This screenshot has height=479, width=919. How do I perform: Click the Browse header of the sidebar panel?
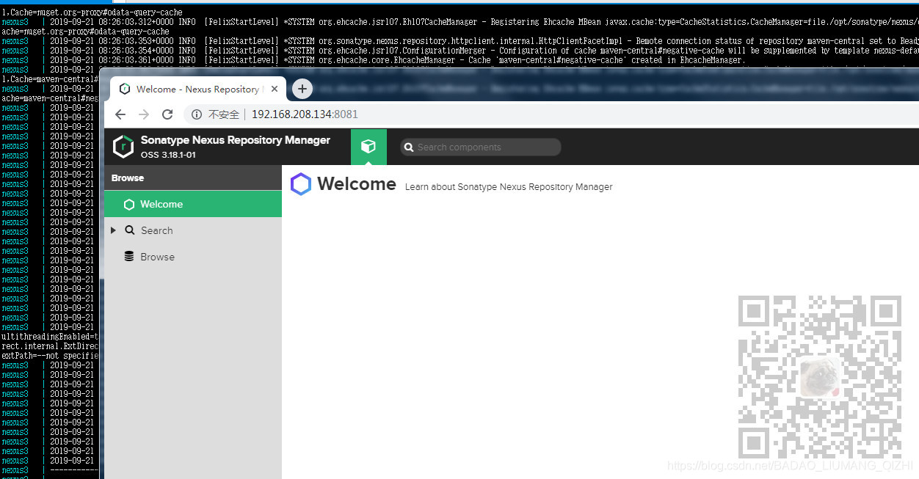tap(193, 178)
